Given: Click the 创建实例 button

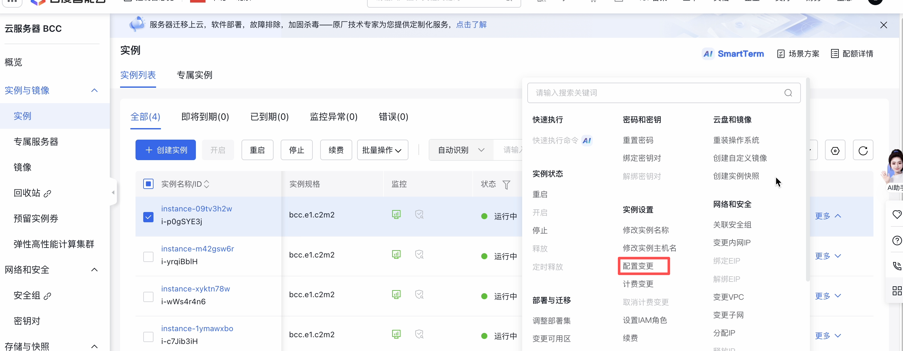Looking at the screenshot, I should [165, 150].
